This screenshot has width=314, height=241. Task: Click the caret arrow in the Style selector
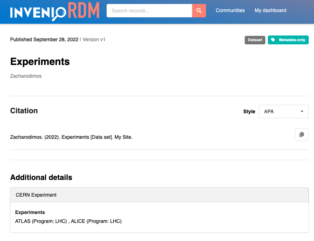(x=302, y=111)
